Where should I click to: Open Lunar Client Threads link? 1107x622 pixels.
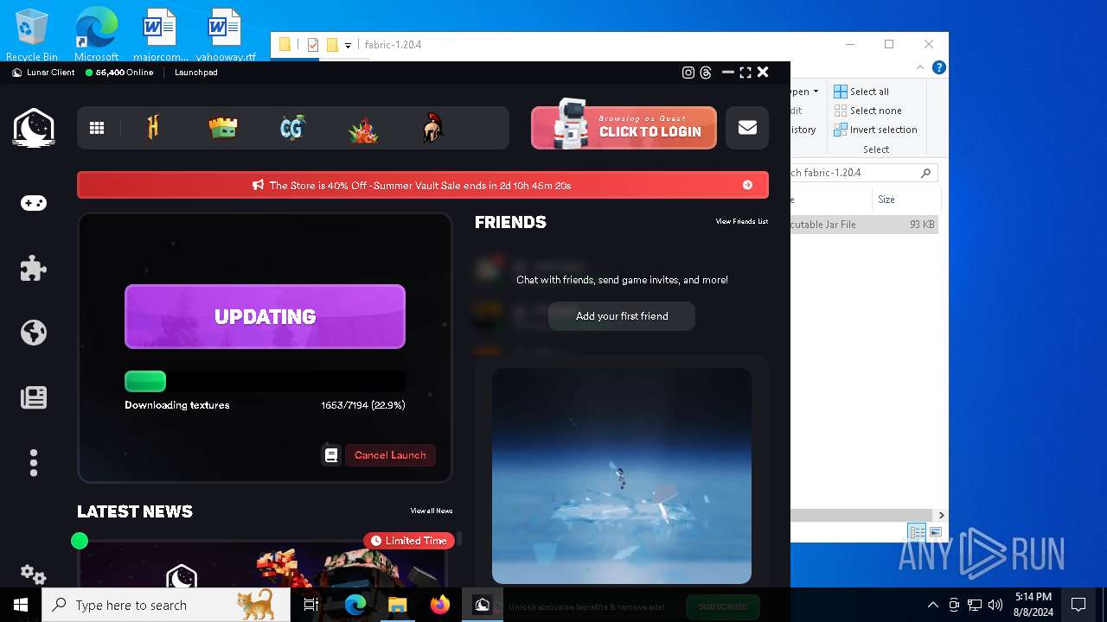pos(706,73)
